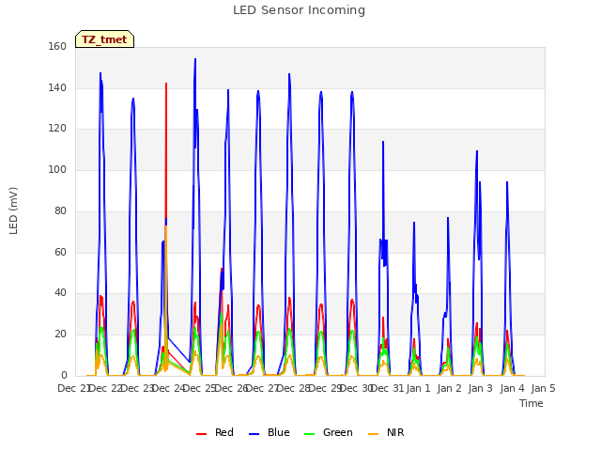Click the Dec 28 x-axis label
Viewport: 601px width, 451px height.
pos(294,388)
